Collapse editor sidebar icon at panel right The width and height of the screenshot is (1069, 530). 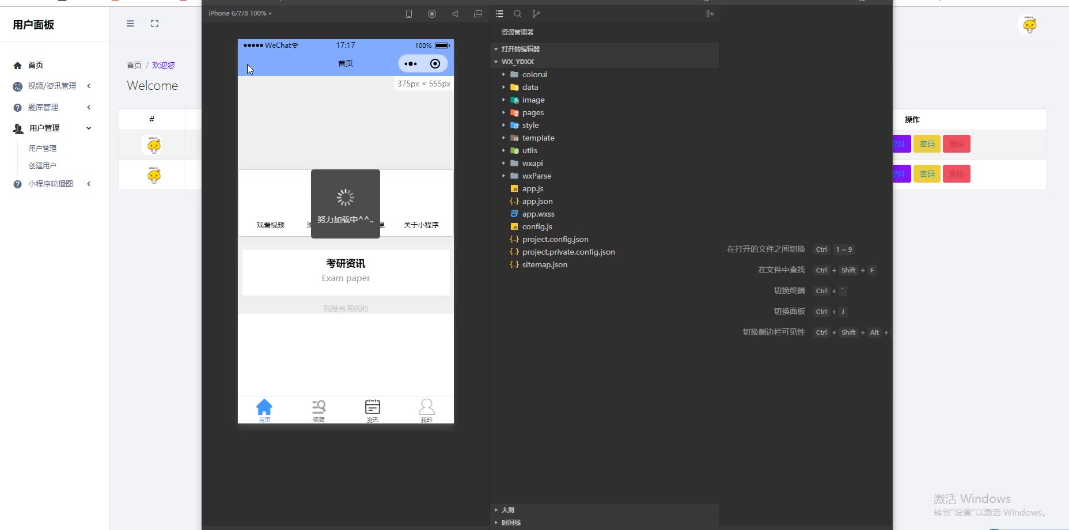[710, 14]
